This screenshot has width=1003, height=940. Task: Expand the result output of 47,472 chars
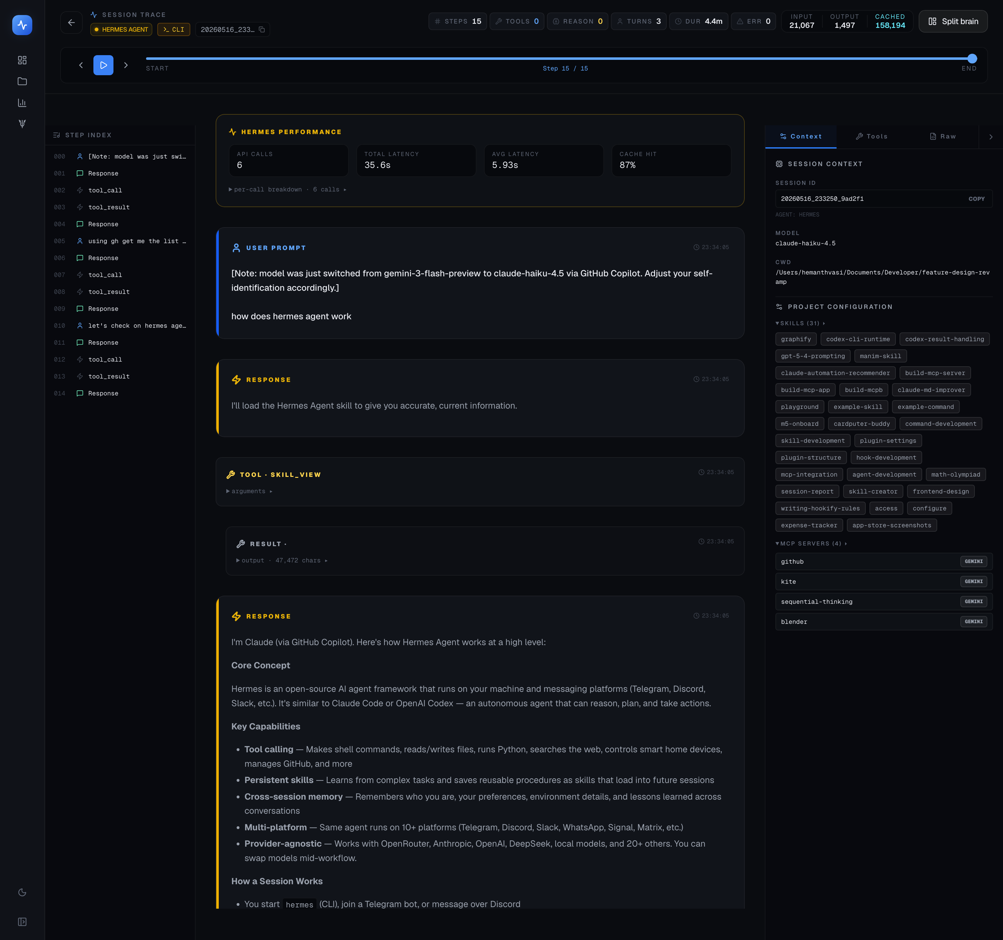282,560
